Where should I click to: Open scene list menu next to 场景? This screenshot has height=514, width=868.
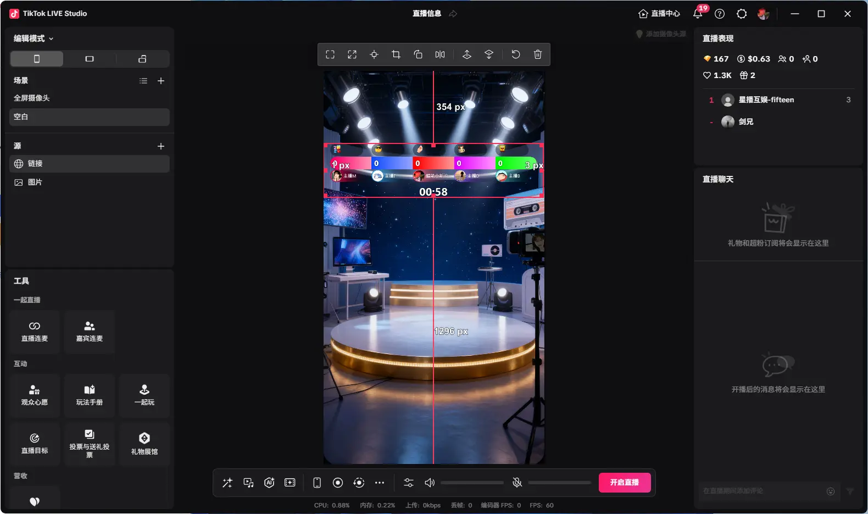pyautogui.click(x=143, y=81)
